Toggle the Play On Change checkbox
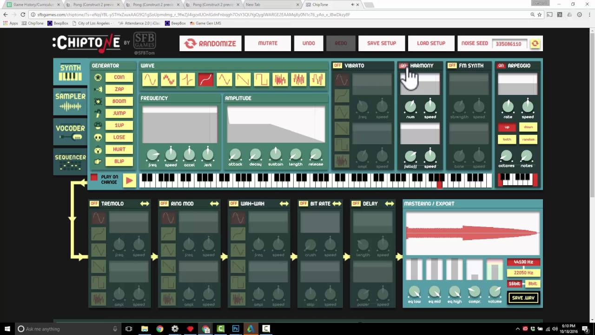 (x=94, y=177)
